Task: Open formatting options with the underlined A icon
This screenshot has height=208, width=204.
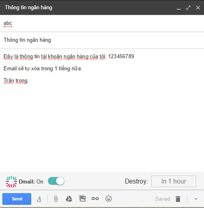Action: (x=39, y=199)
